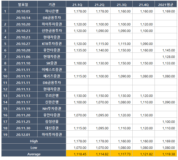Click the date 20.10.05
This screenshot has width=178, height=160.
[23, 11]
